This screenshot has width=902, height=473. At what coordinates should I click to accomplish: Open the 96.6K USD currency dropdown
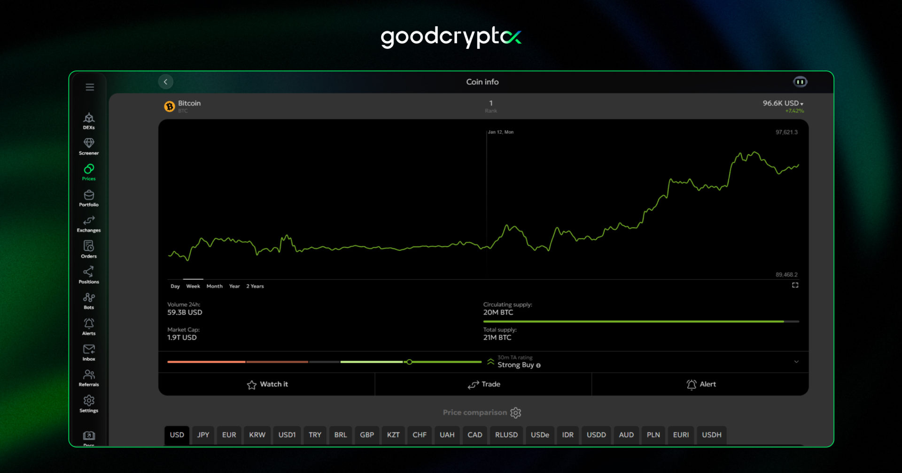[783, 103]
